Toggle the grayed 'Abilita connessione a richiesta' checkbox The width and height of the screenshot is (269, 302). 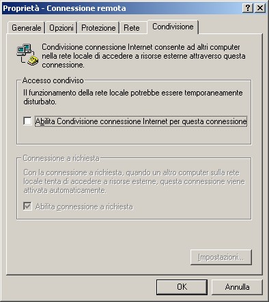coord(27,207)
